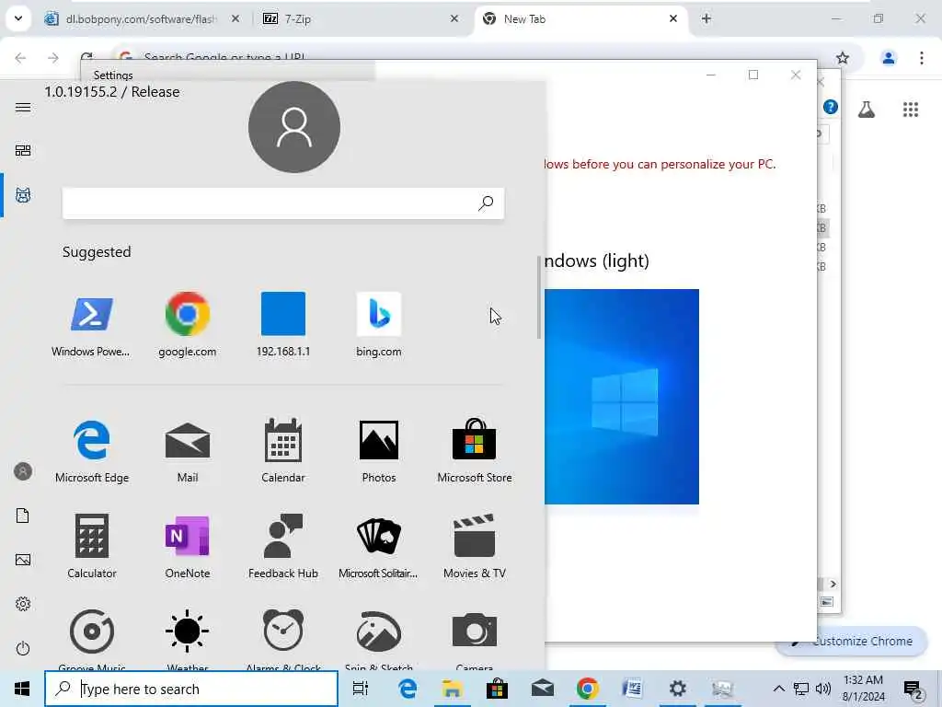Go forward in Chrome

point(52,58)
